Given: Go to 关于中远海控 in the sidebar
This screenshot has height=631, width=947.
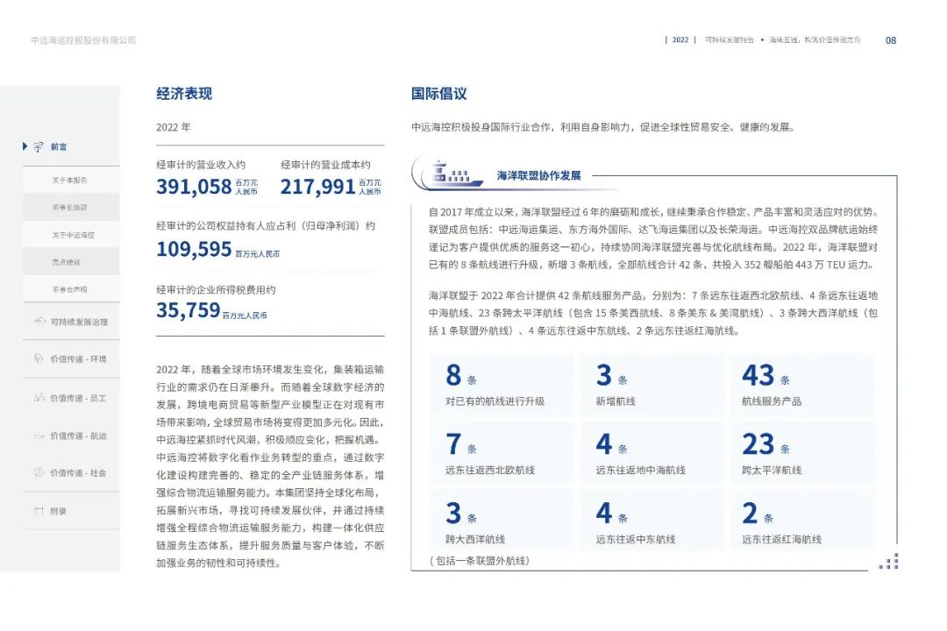Looking at the screenshot, I should (x=71, y=235).
